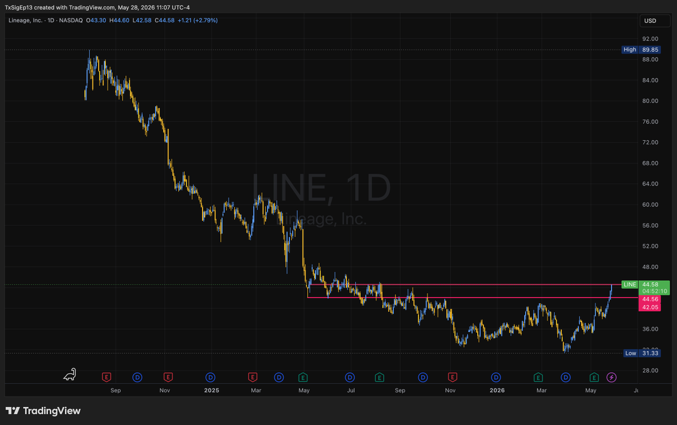Open dividend marker above Jul 2025

[x=350, y=377]
